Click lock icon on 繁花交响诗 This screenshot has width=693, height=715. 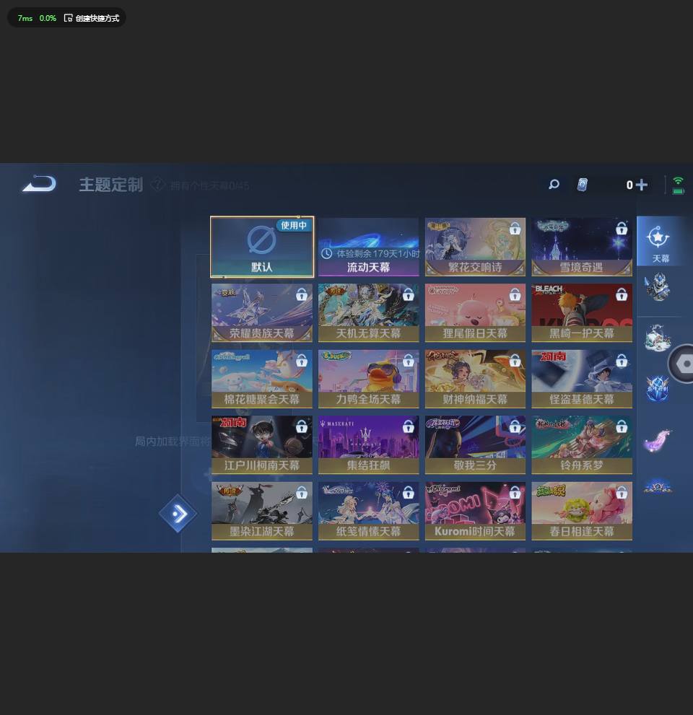(x=515, y=228)
